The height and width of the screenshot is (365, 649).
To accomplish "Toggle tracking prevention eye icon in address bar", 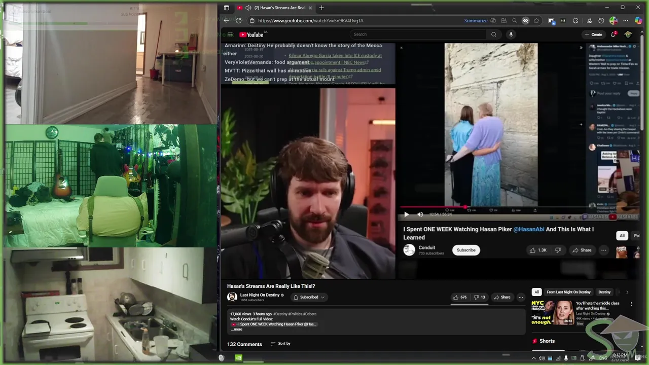I will 525,21.
